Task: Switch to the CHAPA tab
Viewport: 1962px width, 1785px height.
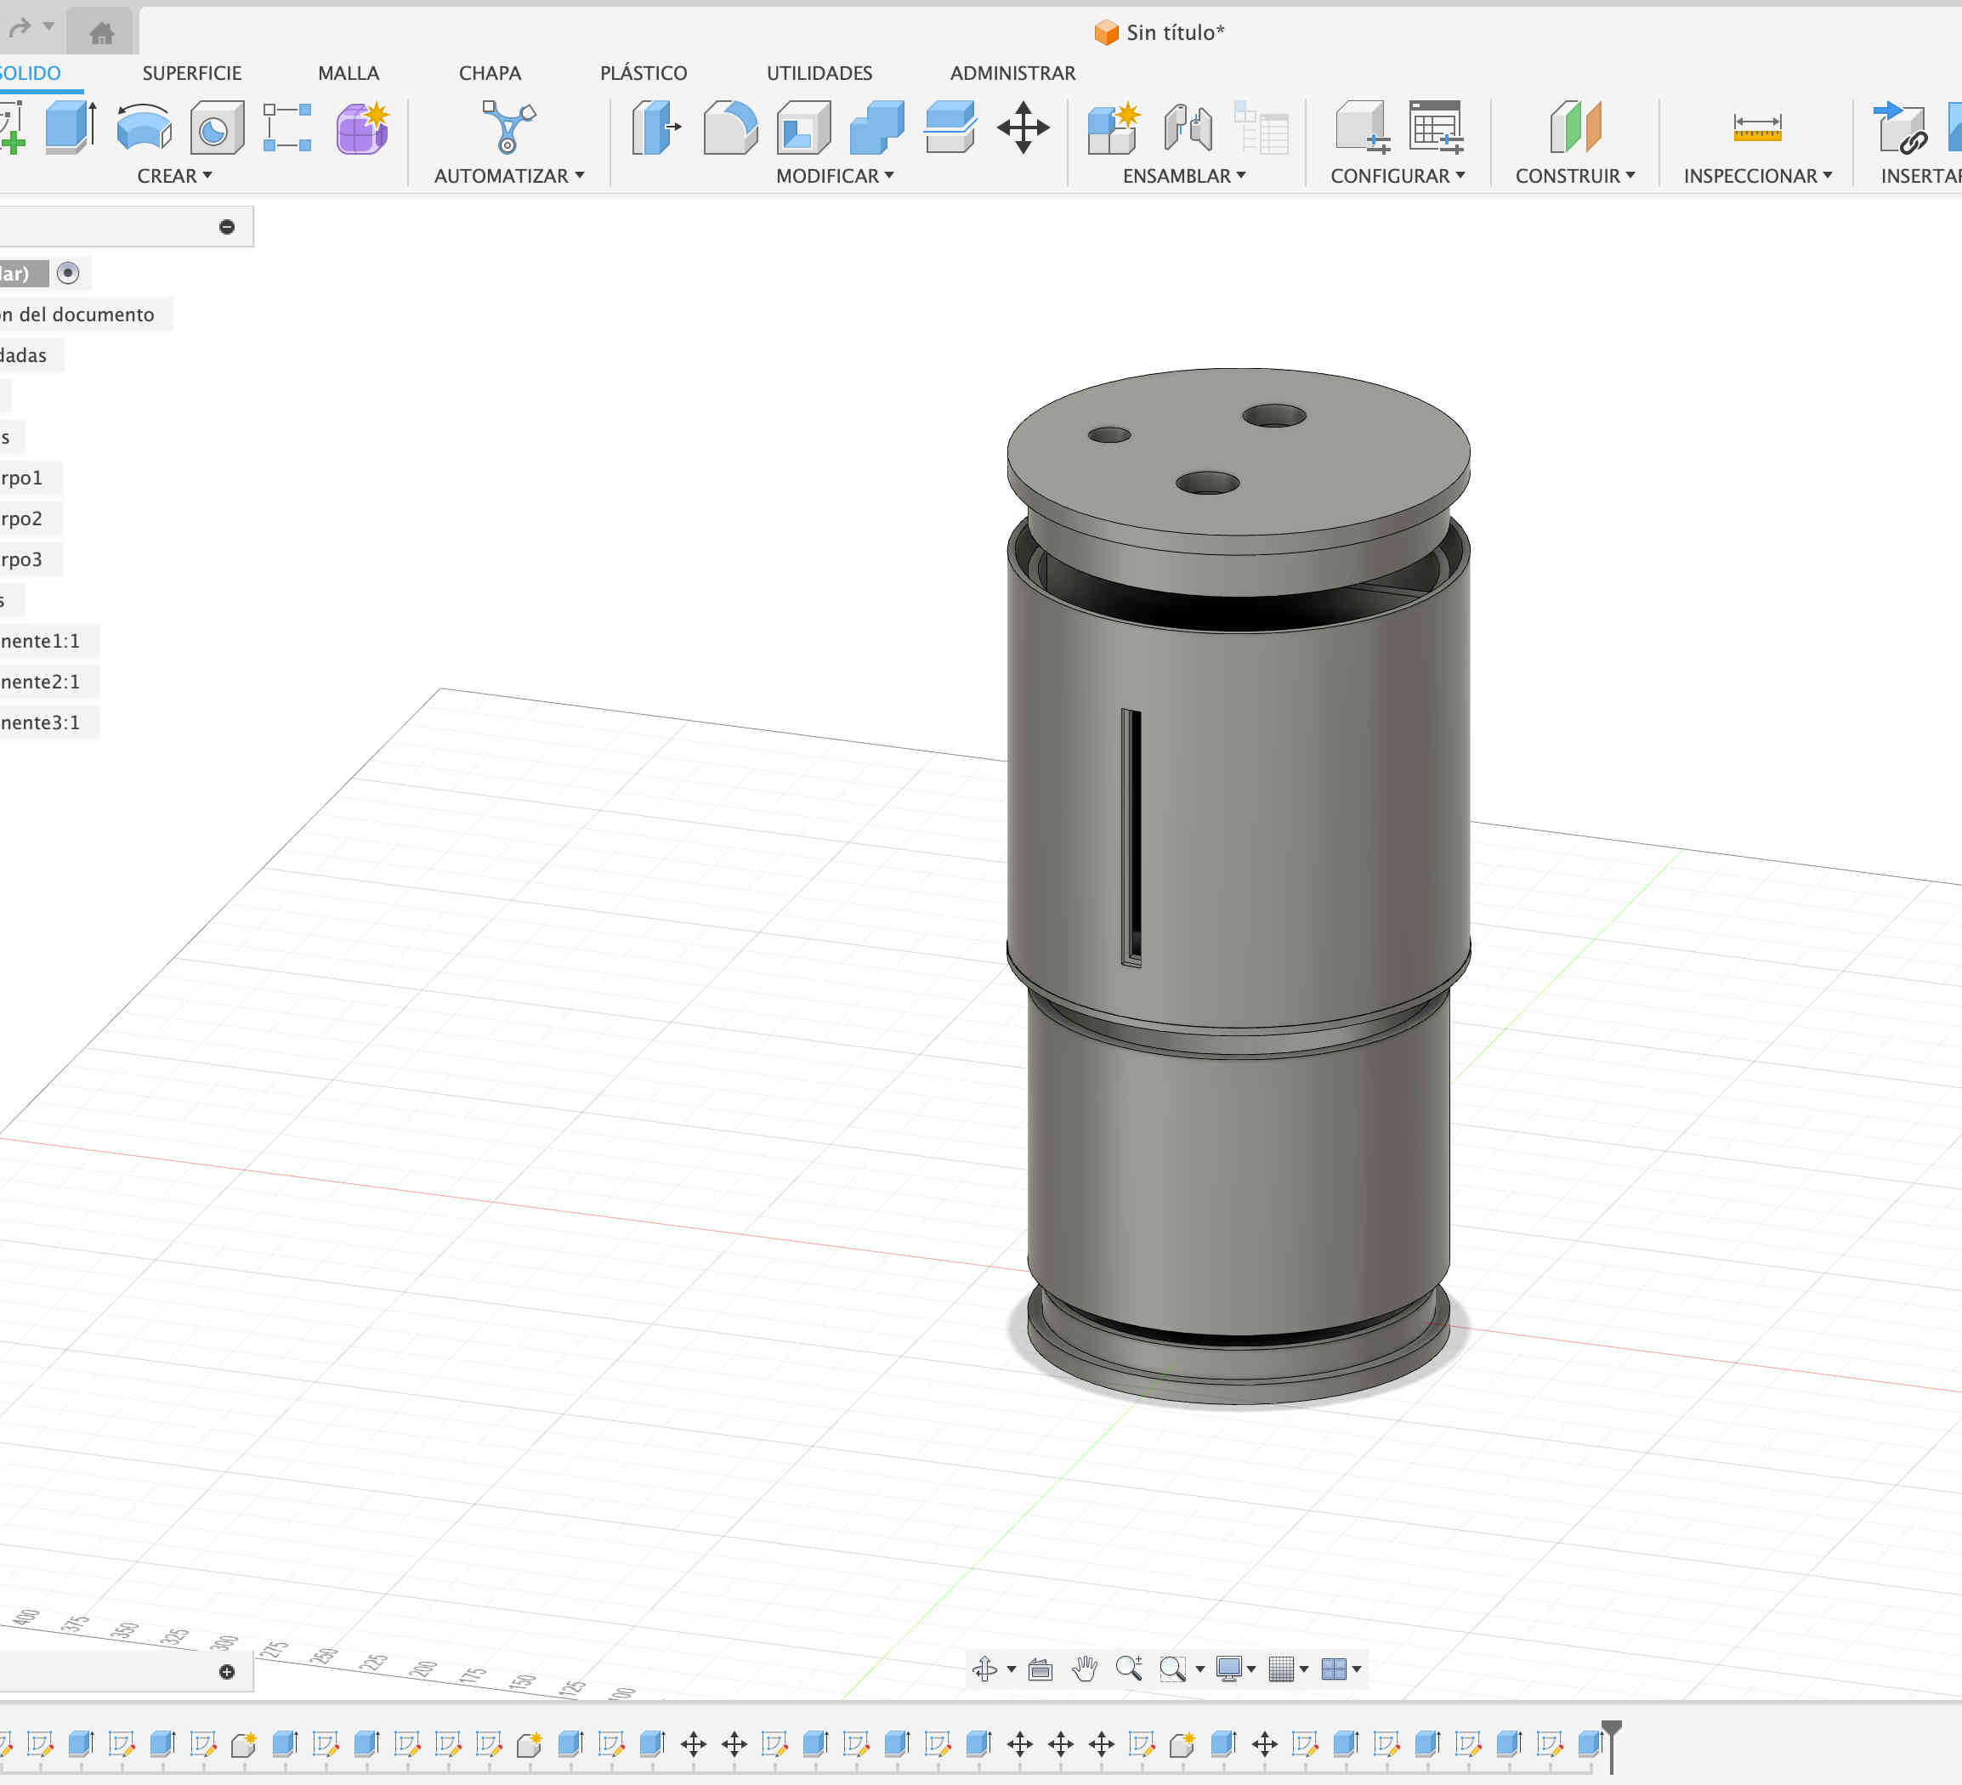Action: [490, 73]
